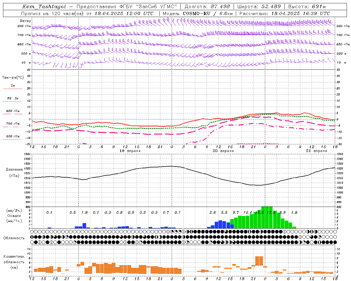Viewport: 351px width, 281px height.
Task: Click the station name Kem_Tashtagol
Action: pos(44,7)
